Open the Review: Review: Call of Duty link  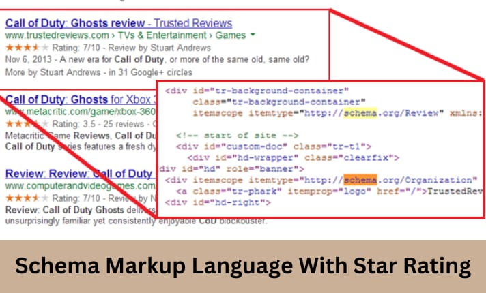79,174
